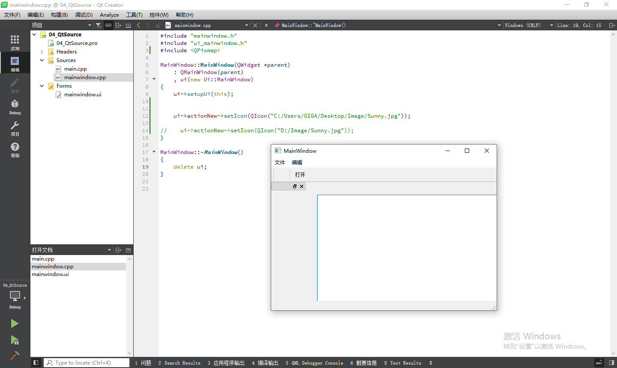Float the dock widget in MainWindow
Image resolution: width=617 pixels, height=368 pixels.
point(295,186)
